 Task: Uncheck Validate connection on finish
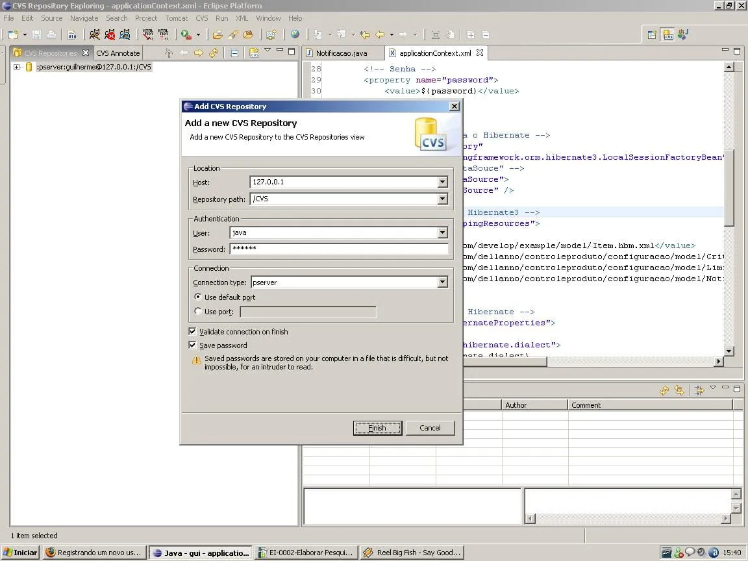coord(192,332)
